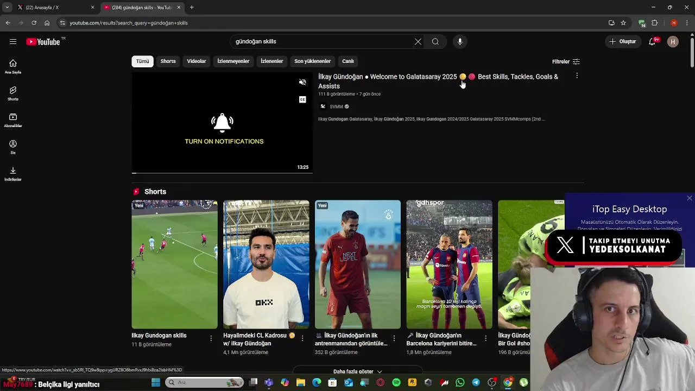Select the İzlenenler filter chip
Screen dimensions: 695x391
click(271, 61)
